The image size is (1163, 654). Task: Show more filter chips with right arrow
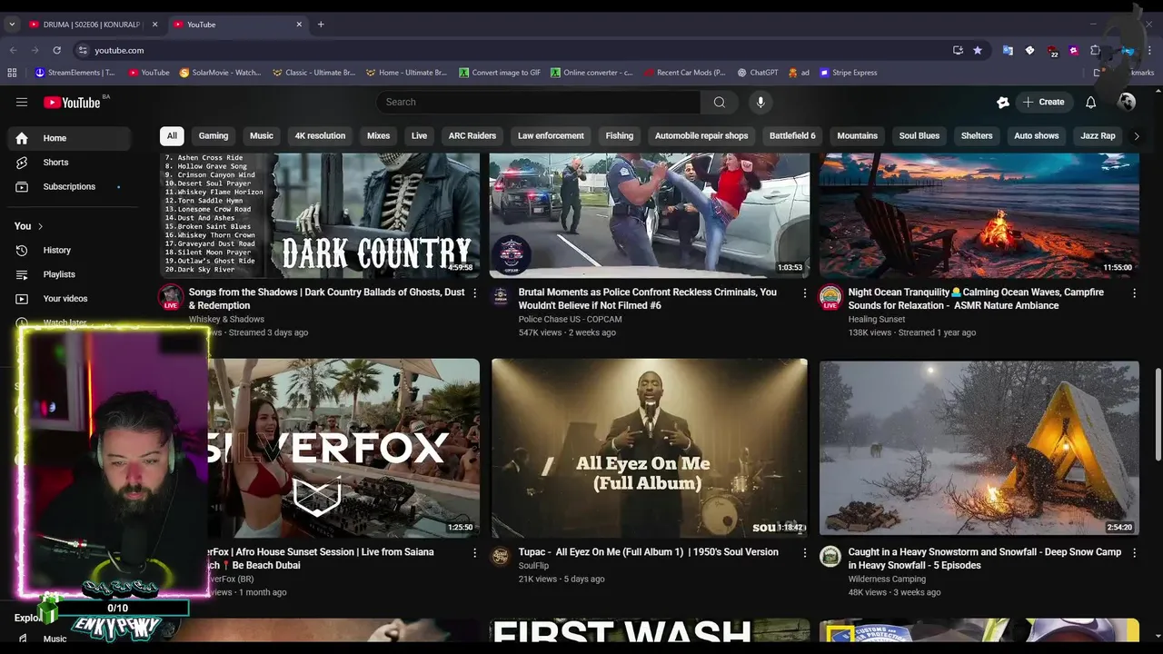coord(1136,136)
